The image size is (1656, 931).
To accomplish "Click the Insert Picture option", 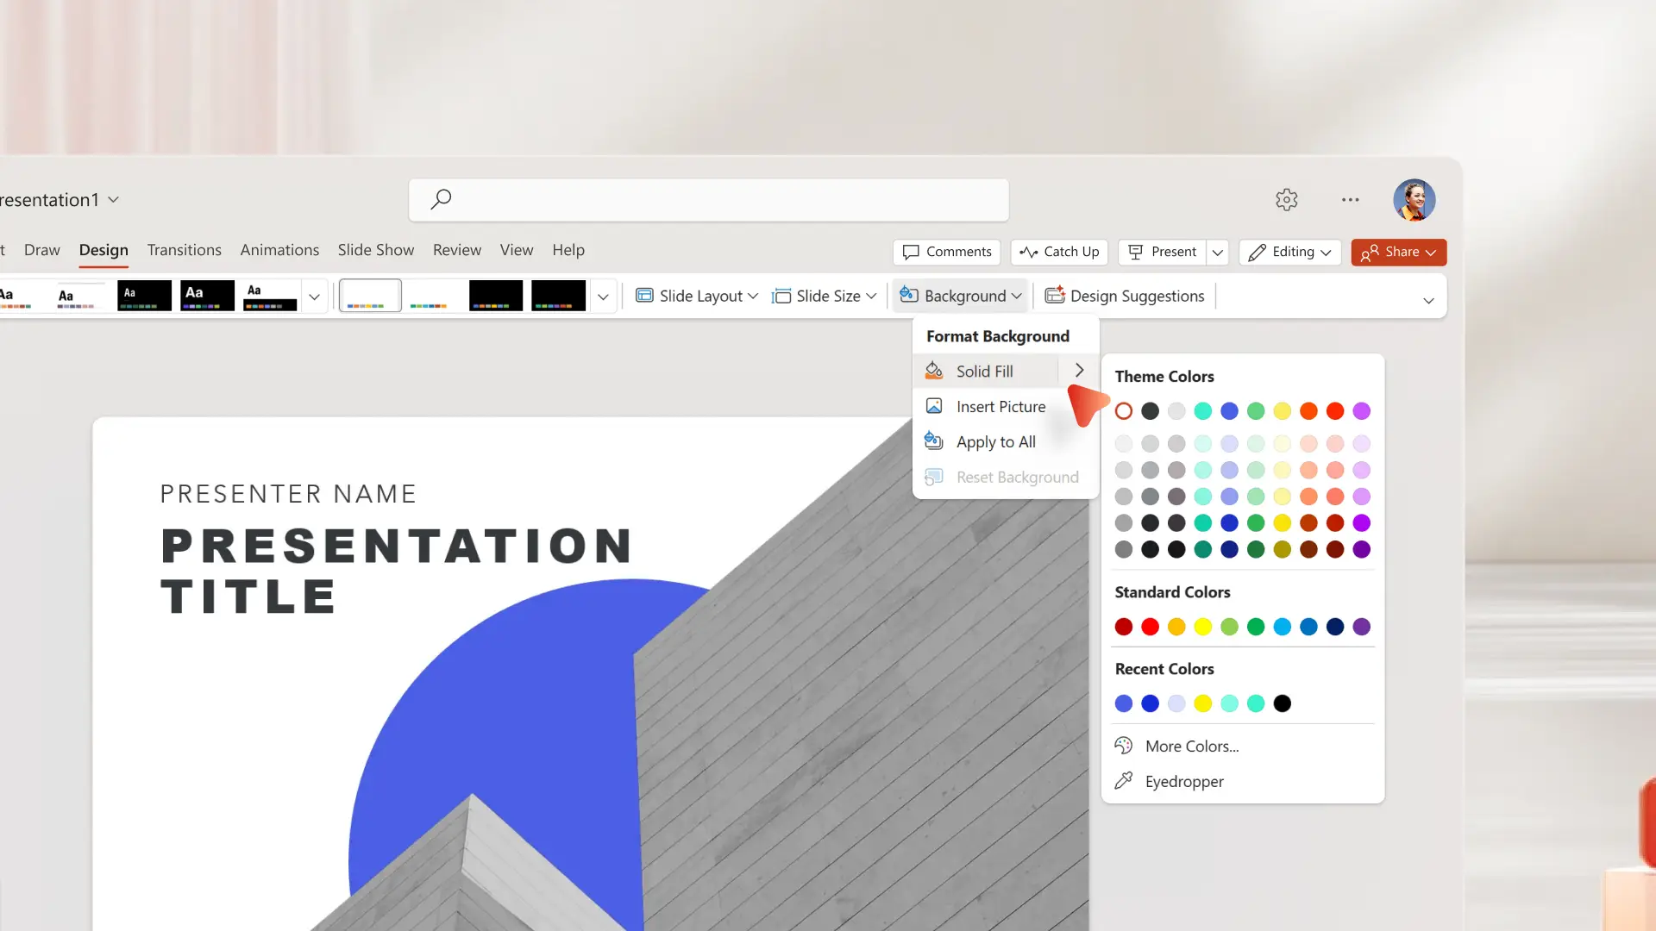I will 1000,406.
